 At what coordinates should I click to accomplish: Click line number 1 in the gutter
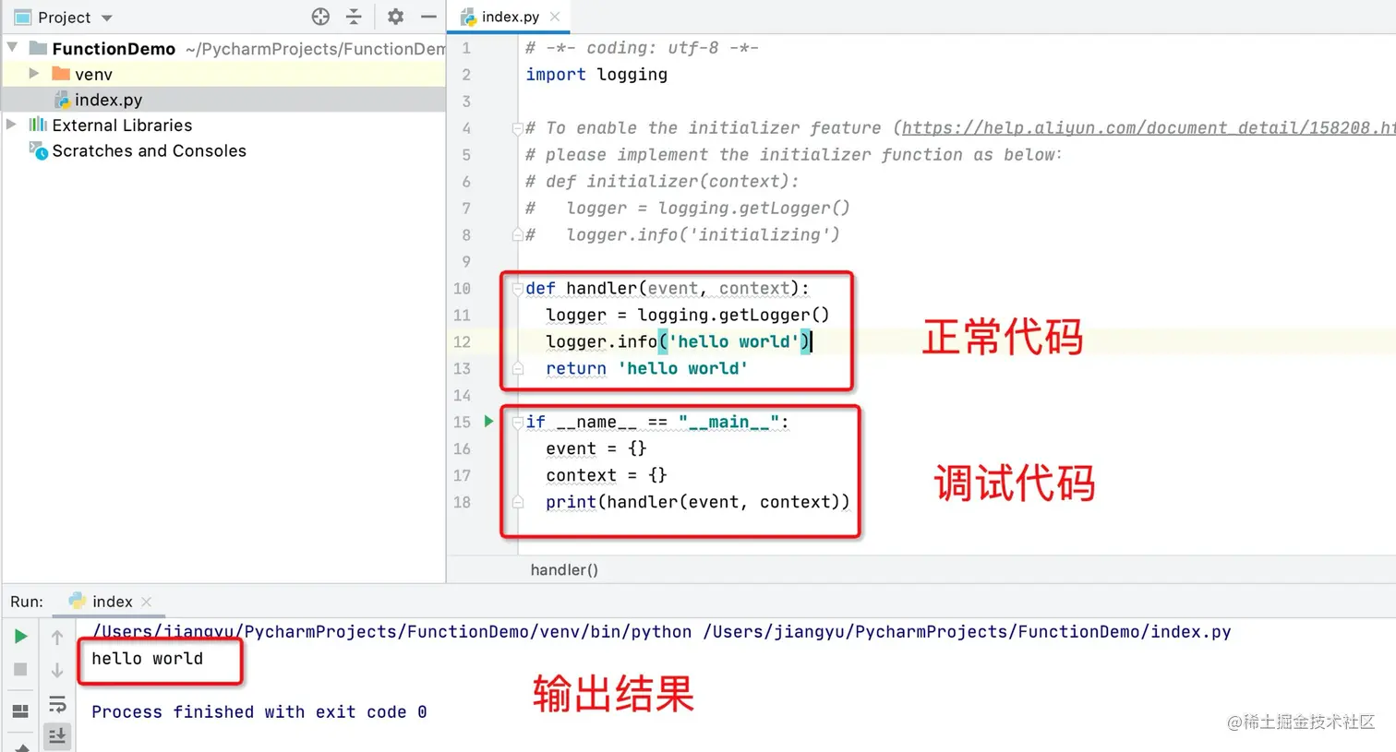[x=466, y=48]
